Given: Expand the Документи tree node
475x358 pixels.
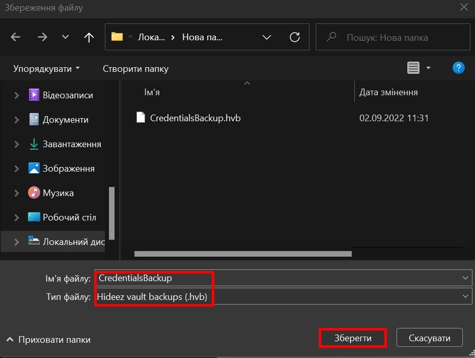Looking at the screenshot, I should pos(17,120).
